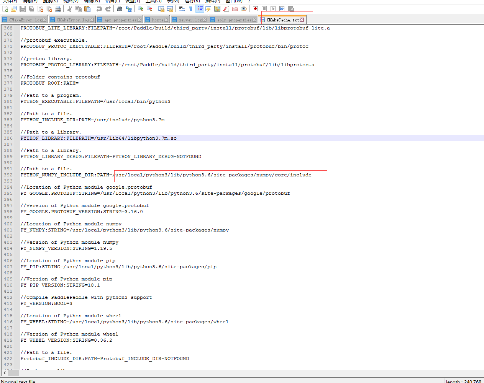Start recording a macro

pyautogui.click(x=255, y=9)
